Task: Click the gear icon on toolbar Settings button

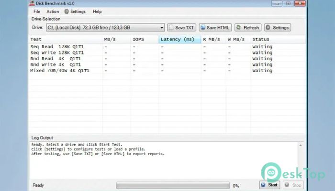Action: (x=268, y=28)
